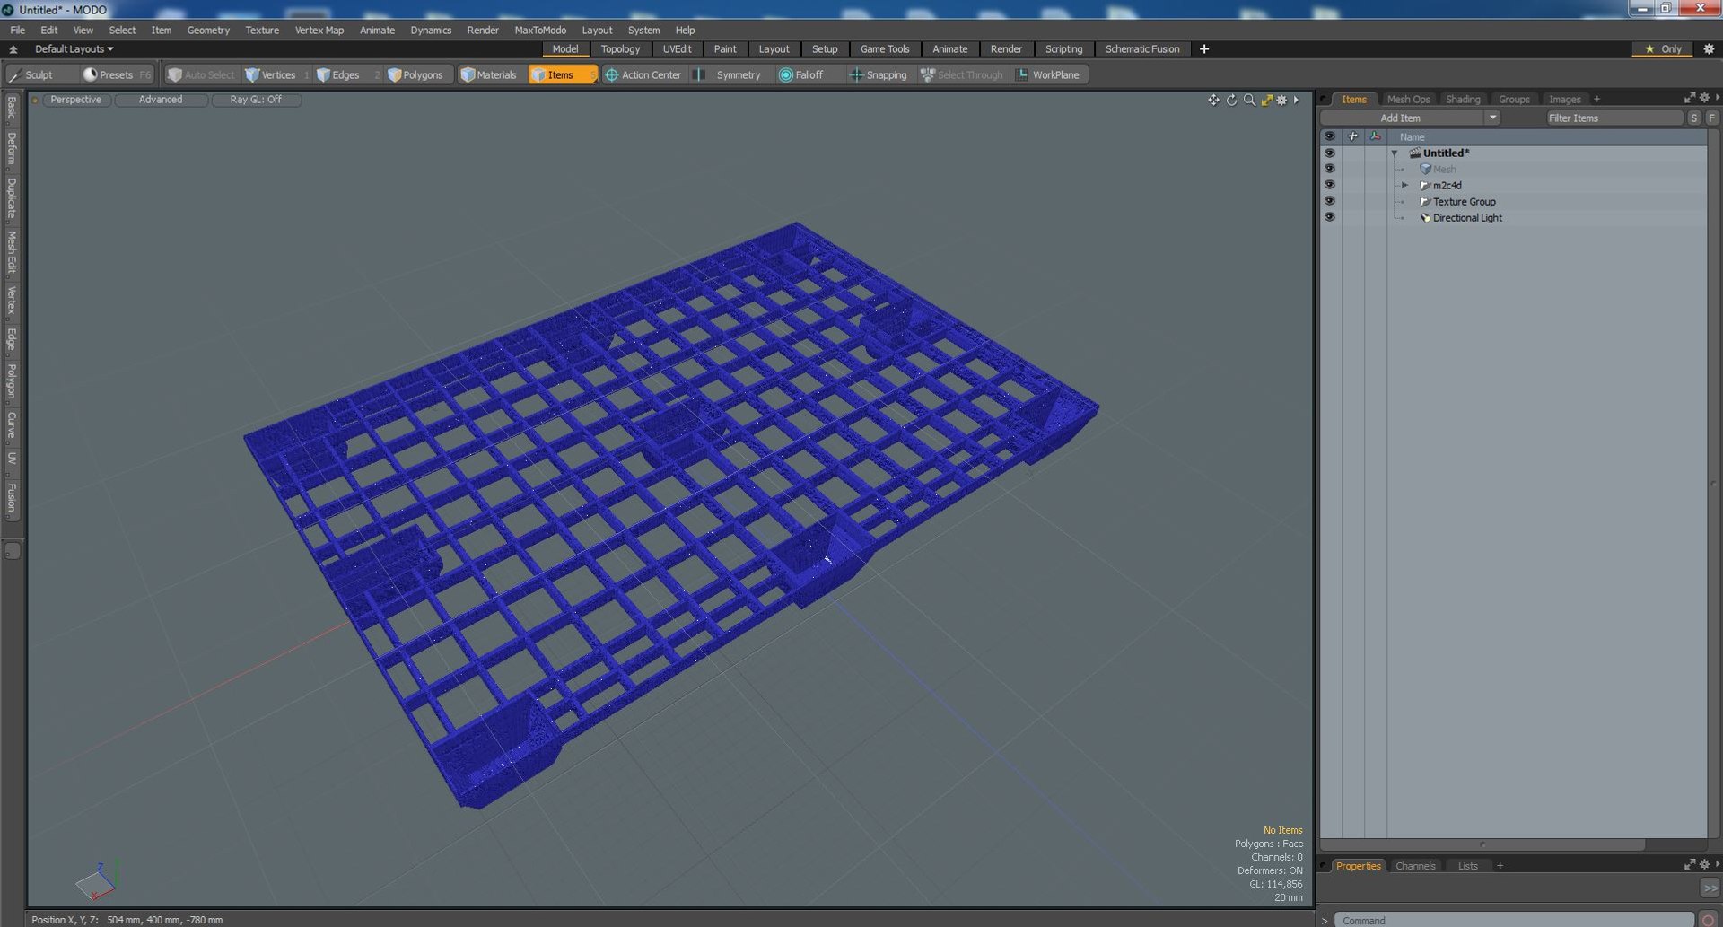
Task: Open the viewport settings gear
Action: (1281, 100)
